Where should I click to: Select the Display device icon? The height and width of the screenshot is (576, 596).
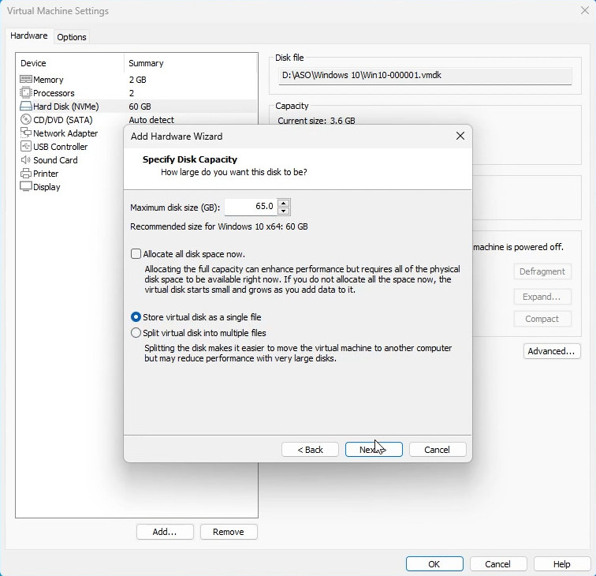pyautogui.click(x=25, y=187)
